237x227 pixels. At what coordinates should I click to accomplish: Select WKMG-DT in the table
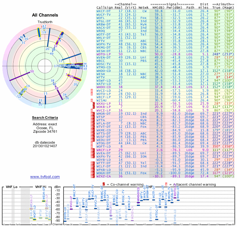coord(103,48)
